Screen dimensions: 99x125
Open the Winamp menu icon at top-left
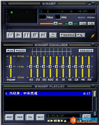coord(4,4)
